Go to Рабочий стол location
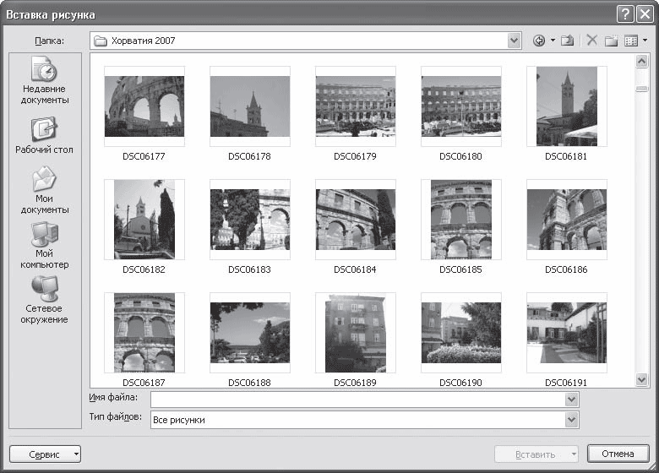 (44, 136)
